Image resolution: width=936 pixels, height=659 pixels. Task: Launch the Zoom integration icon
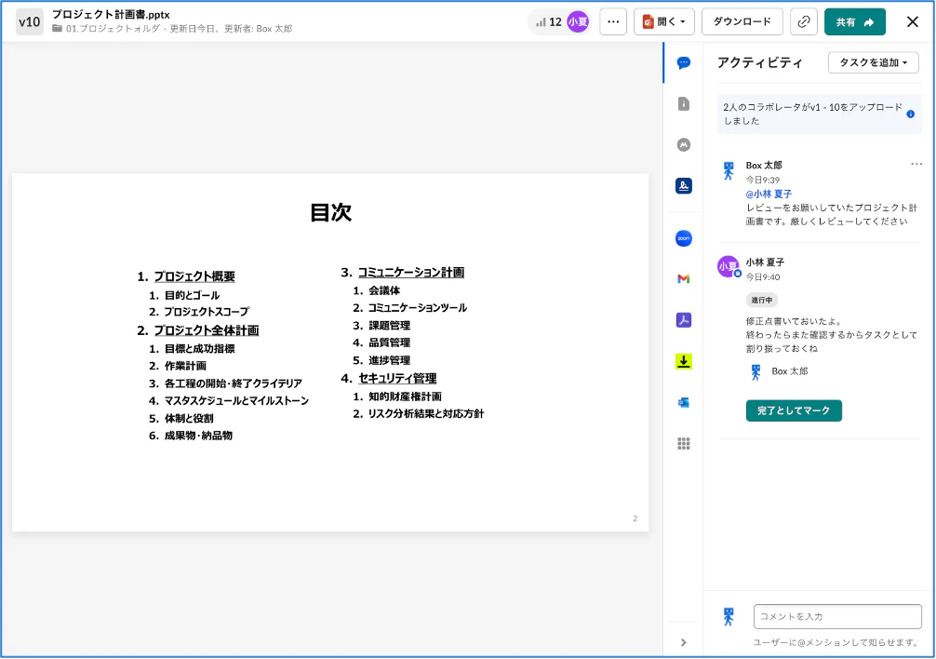tap(684, 238)
